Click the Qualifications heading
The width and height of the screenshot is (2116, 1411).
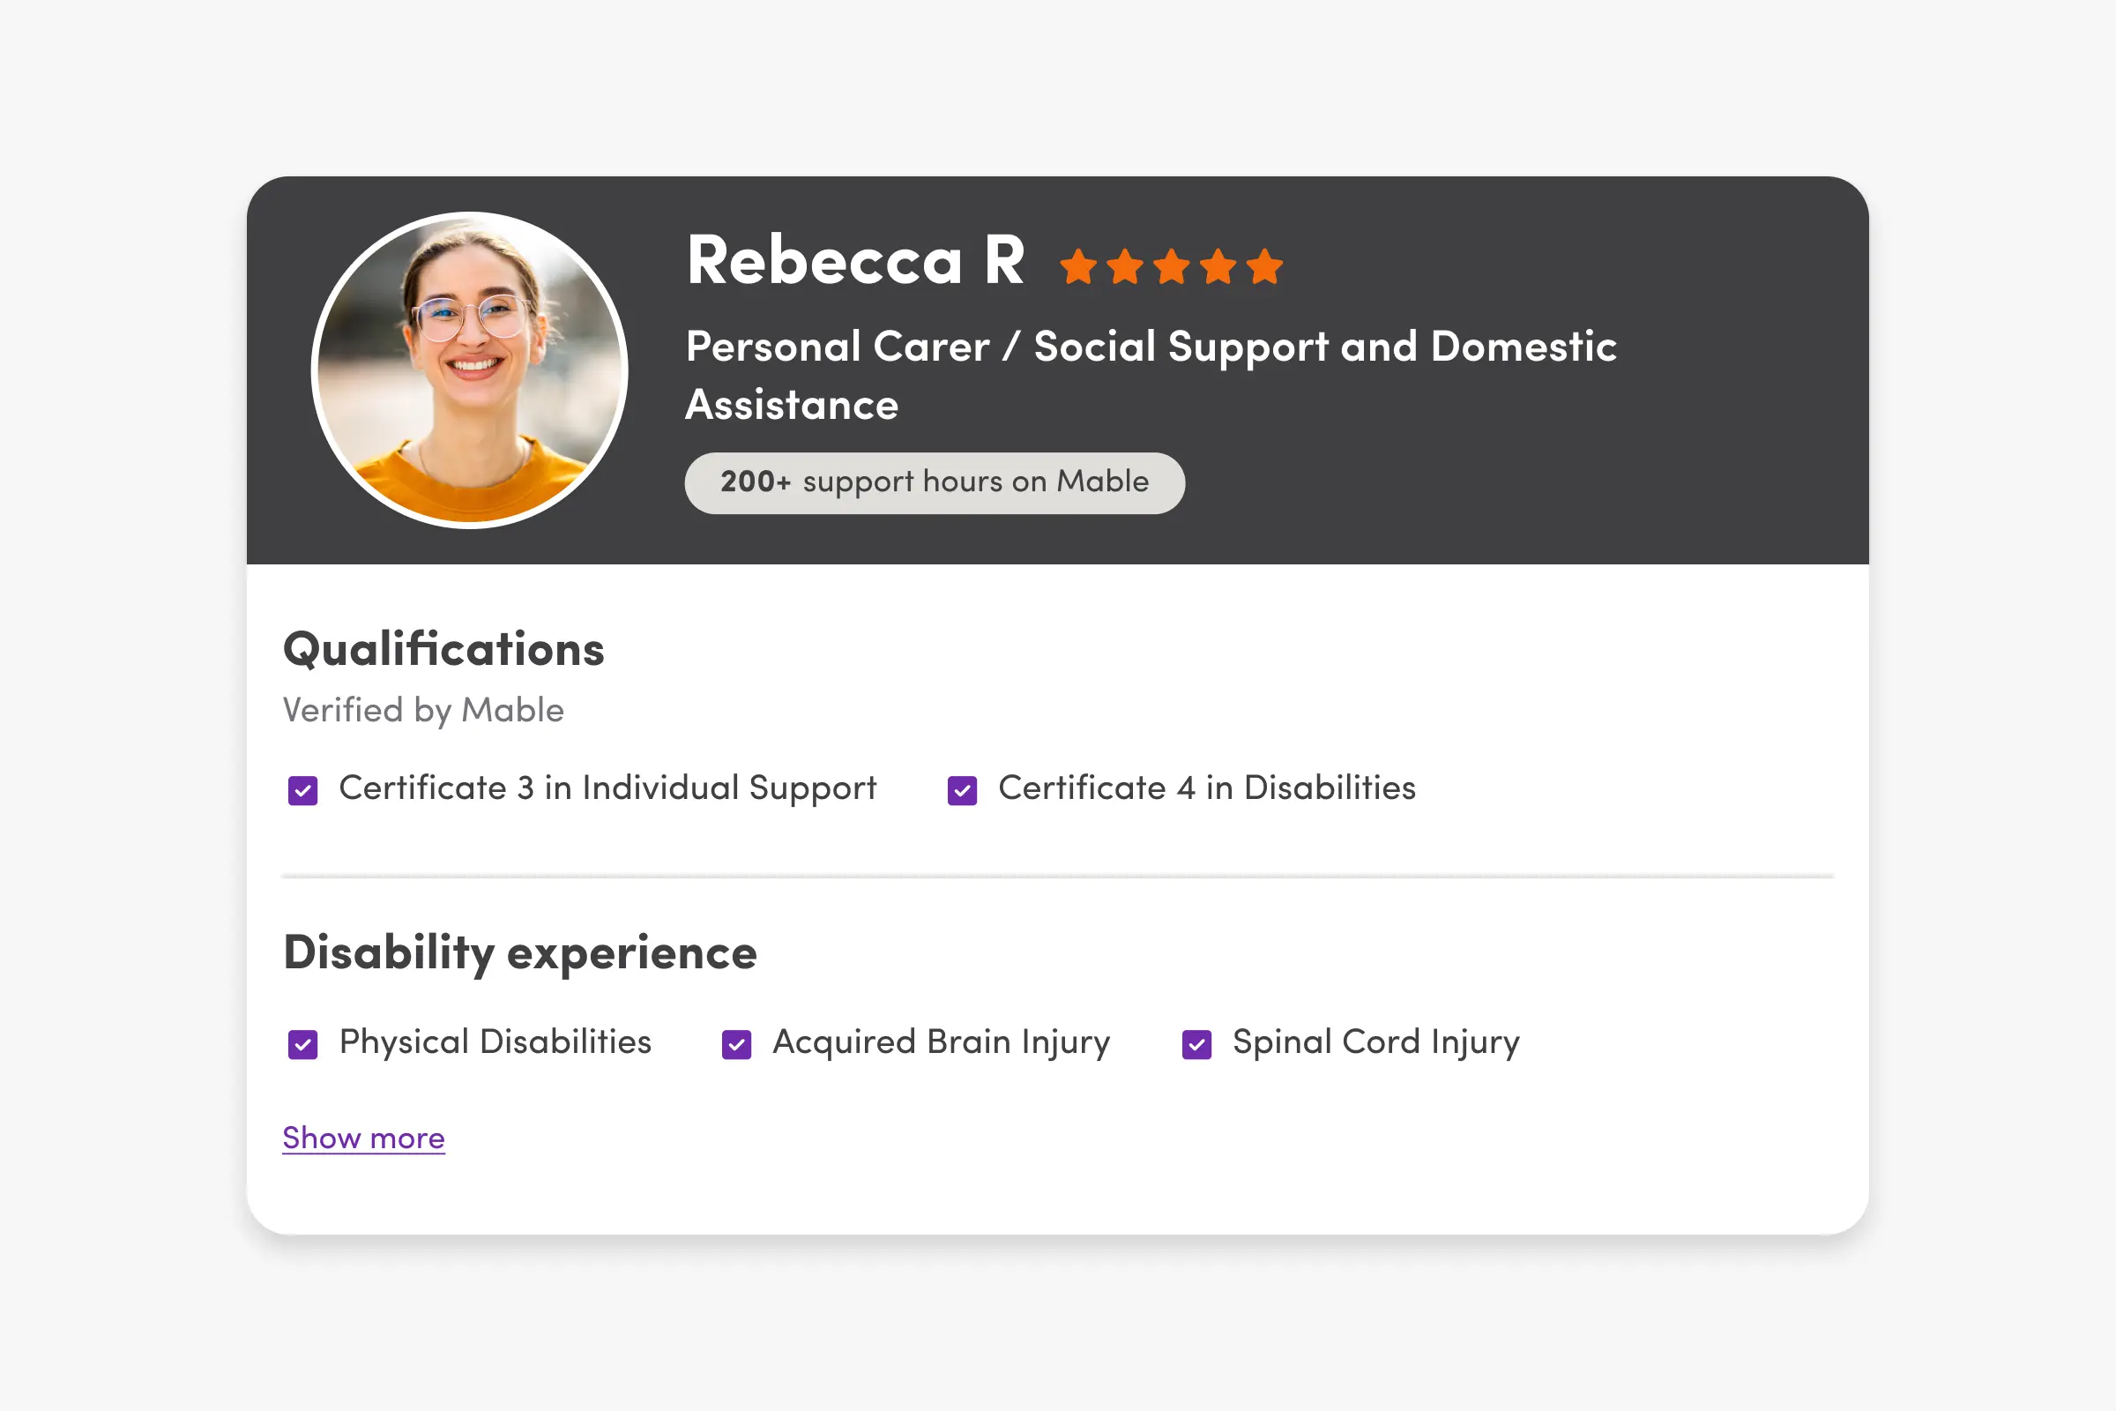tap(443, 650)
